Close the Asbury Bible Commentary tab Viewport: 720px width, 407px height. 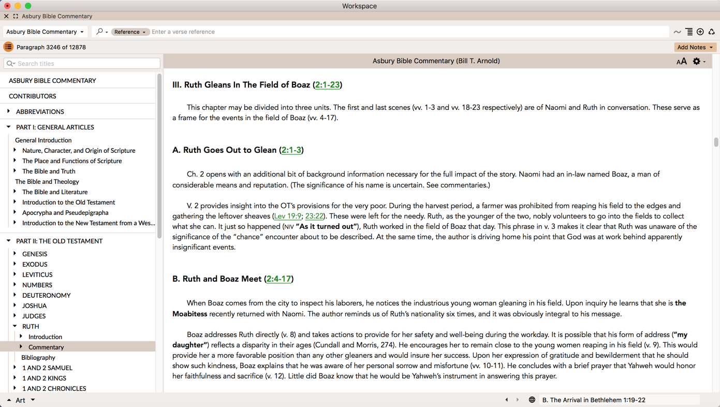[x=6, y=16]
